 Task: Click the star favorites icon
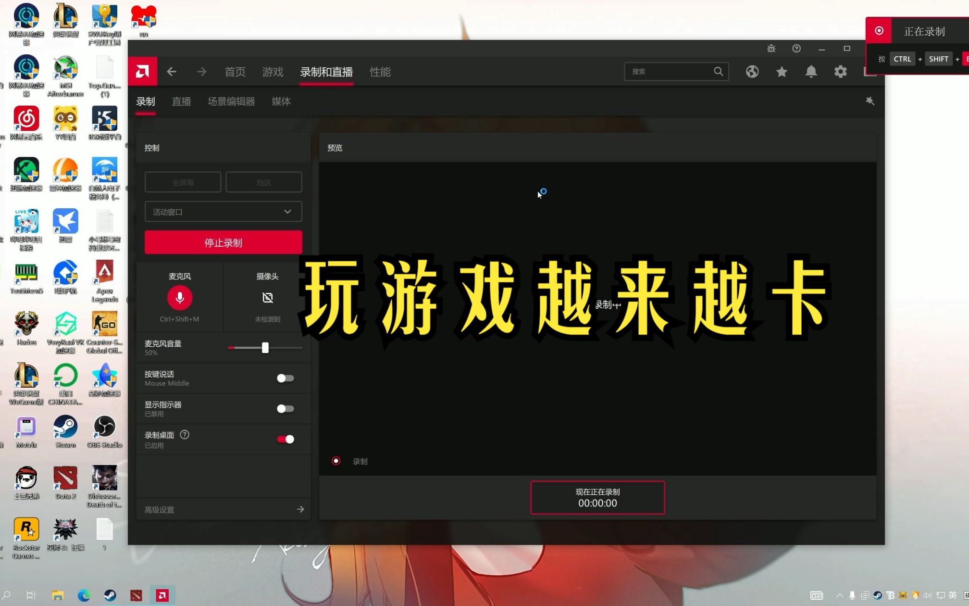tap(781, 71)
